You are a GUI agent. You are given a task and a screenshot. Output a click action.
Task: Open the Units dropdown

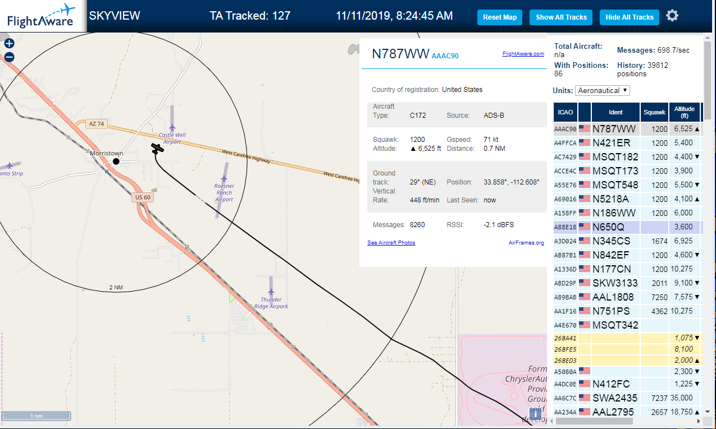(603, 90)
